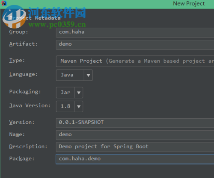Viewport: 214px width, 178px height.
Task: Click the New Project window title
Action: 189,3
